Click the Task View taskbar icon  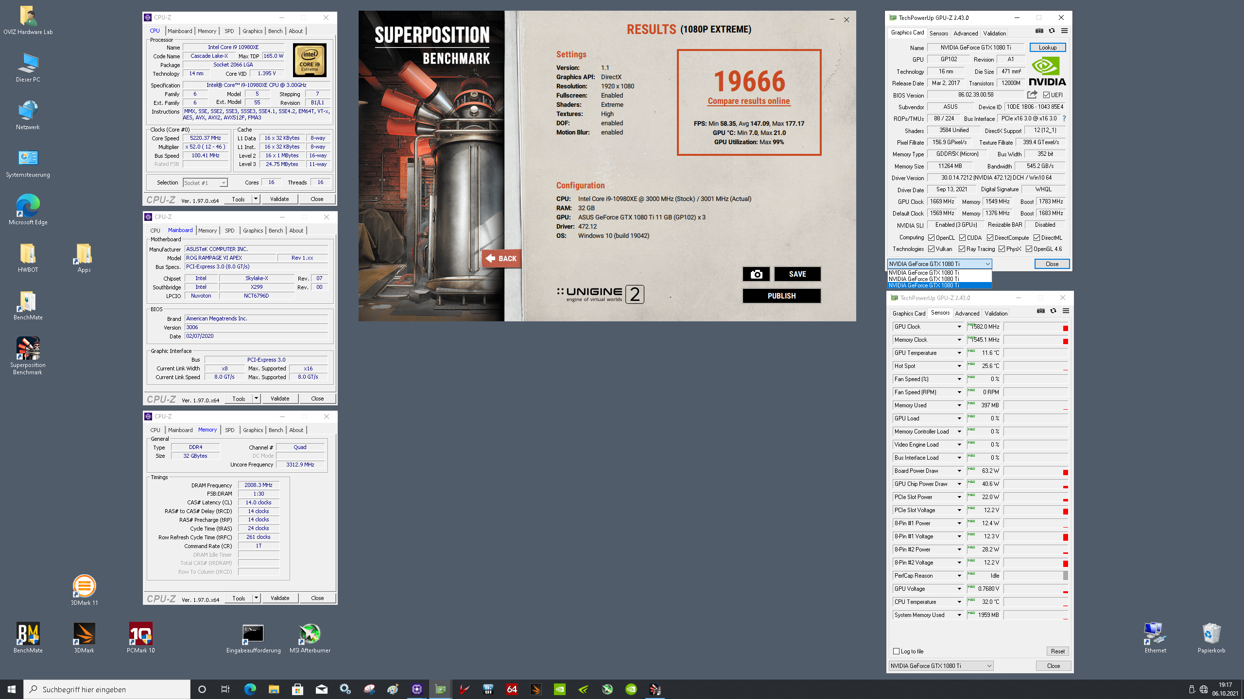(225, 689)
